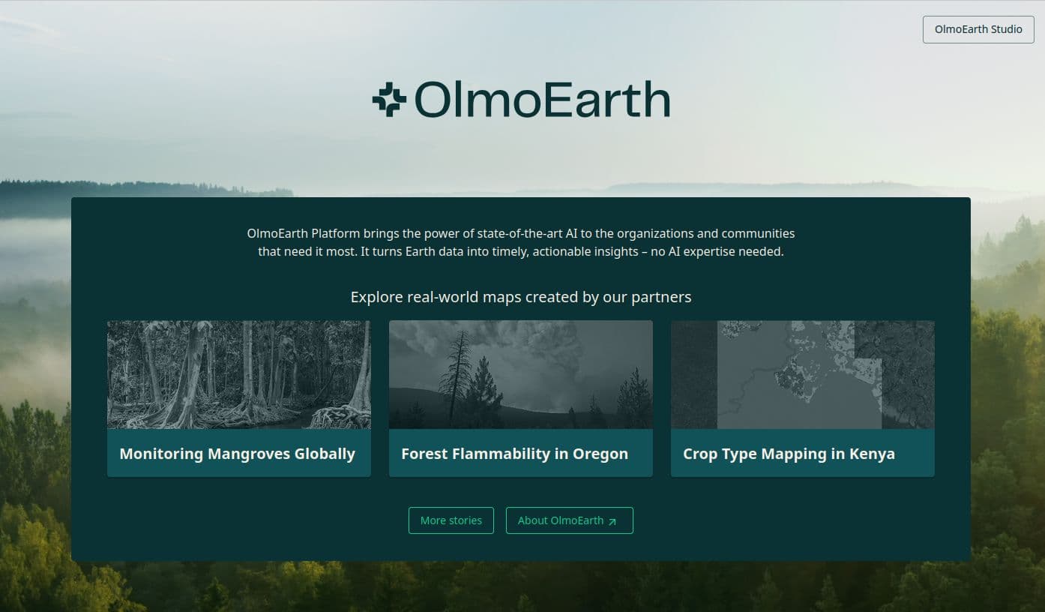1045x612 pixels.
Task: Click the large OlmoEarth wordmark text
Action: coord(541,100)
